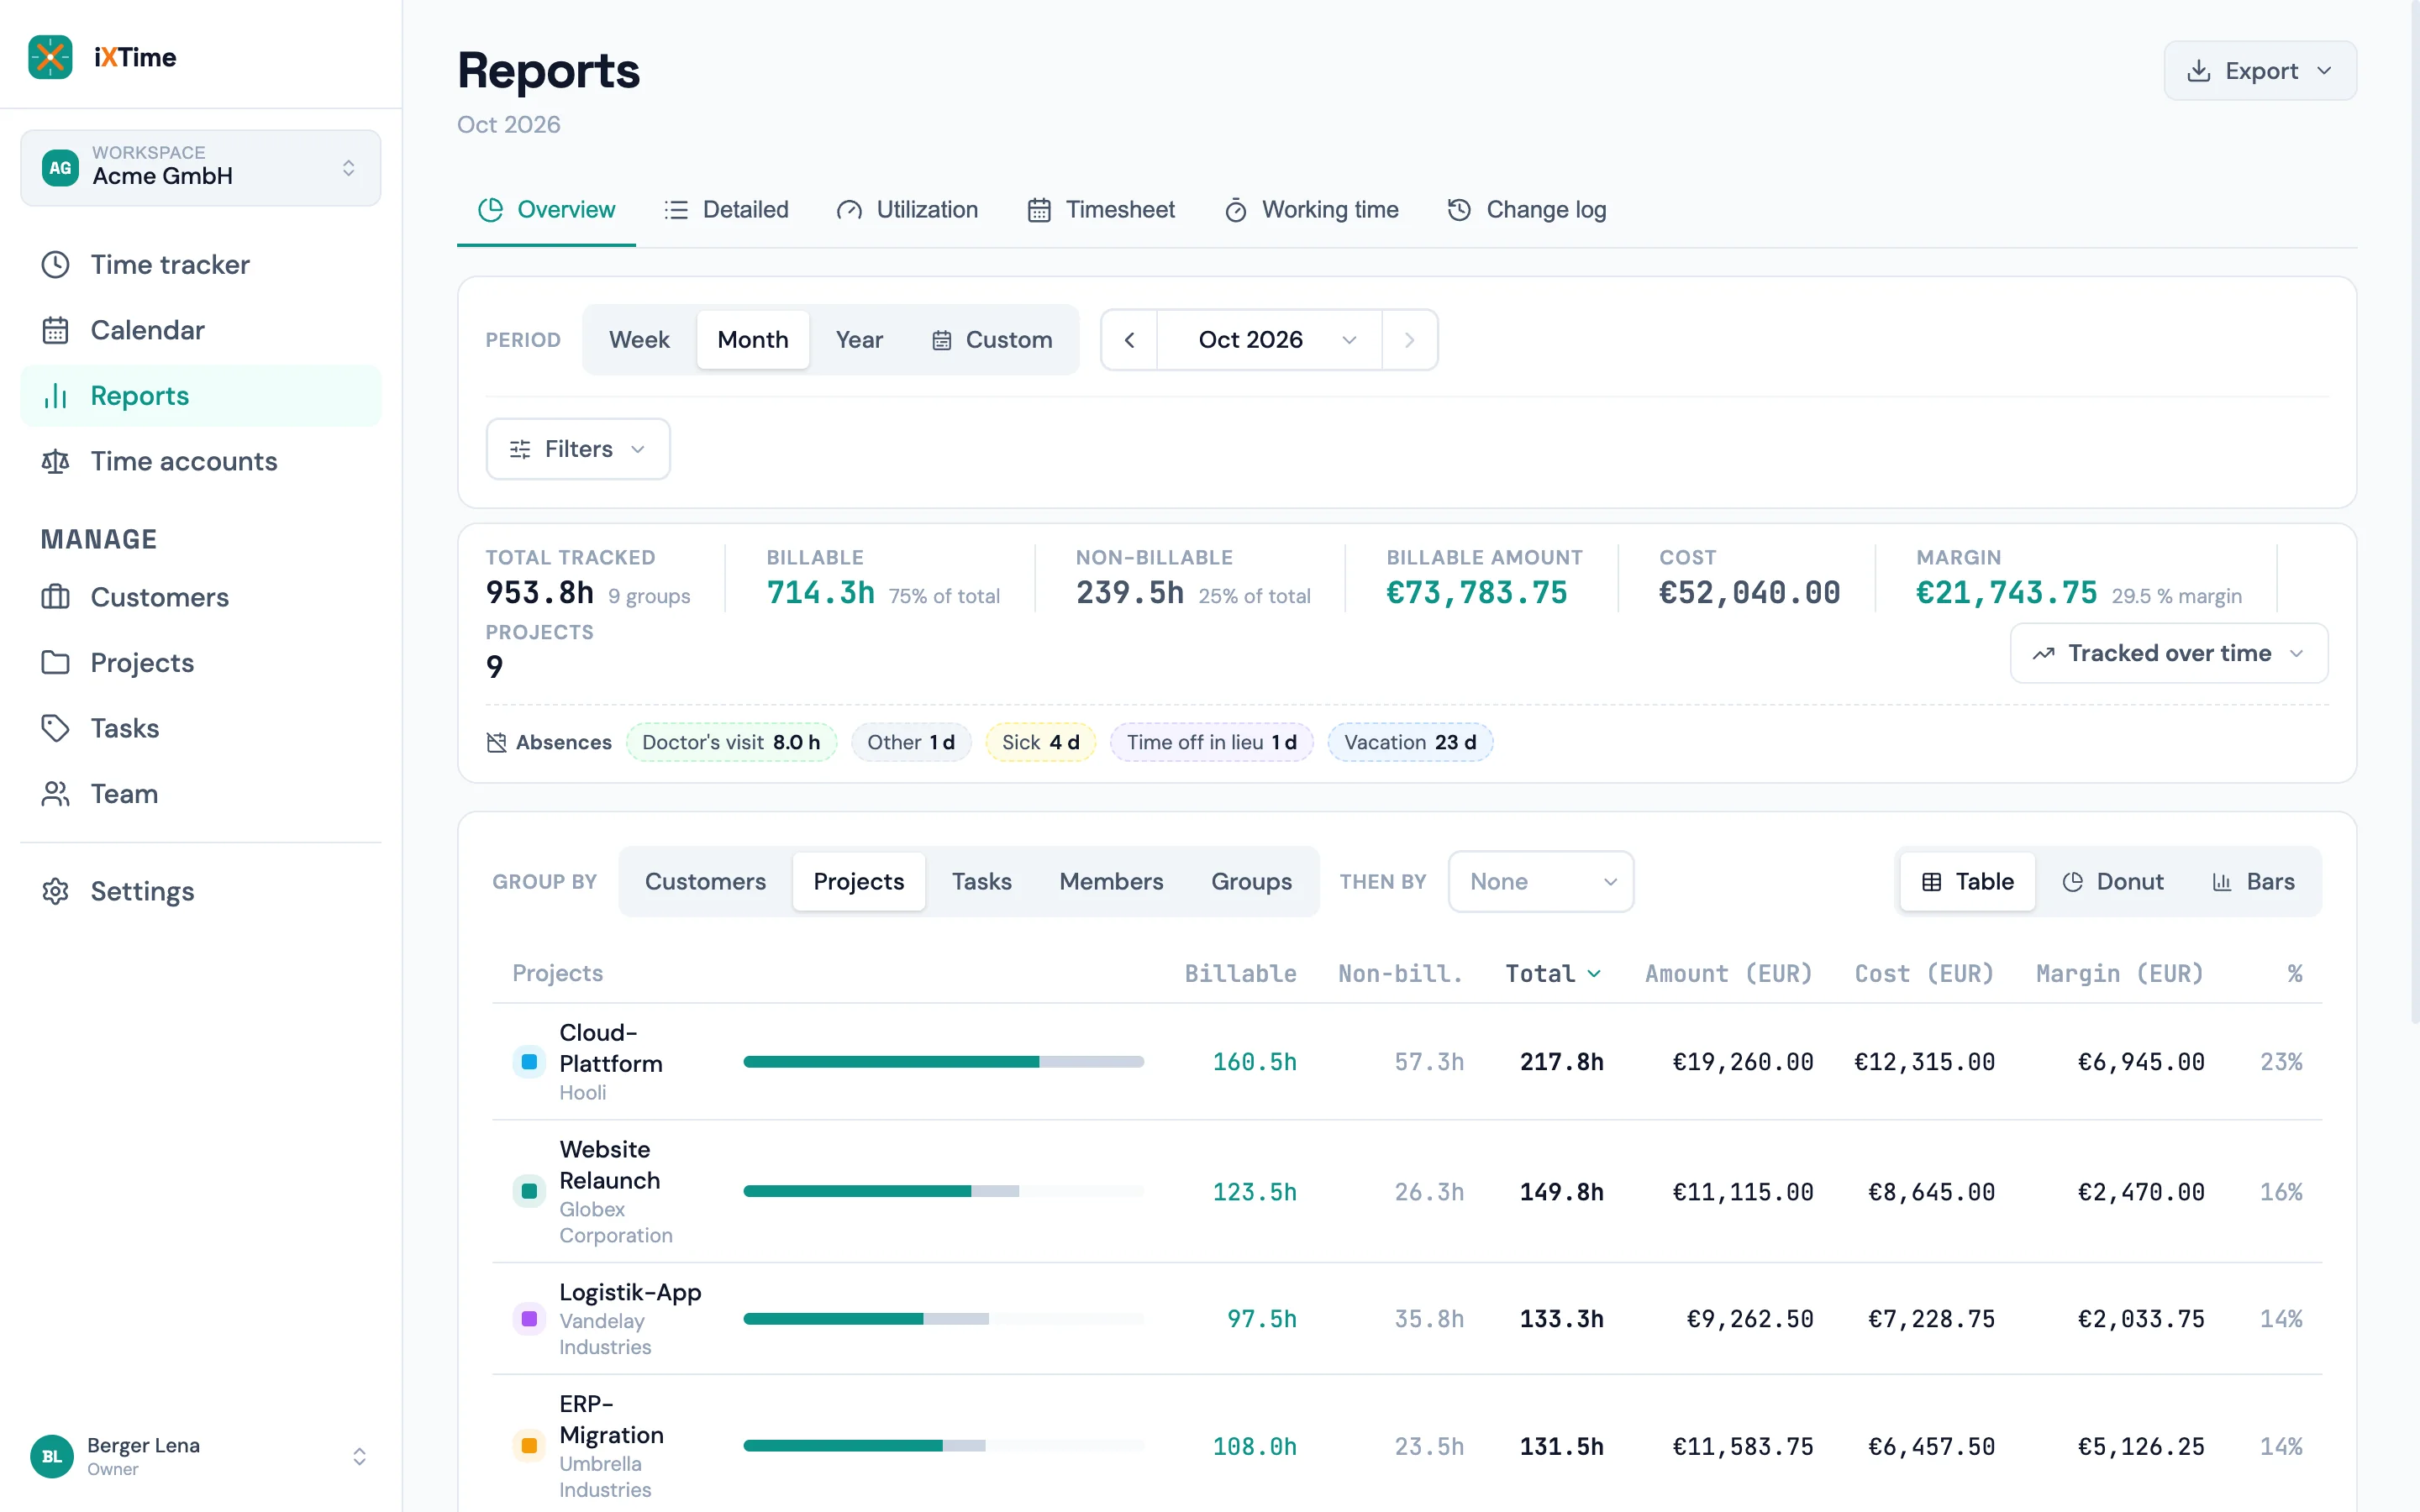This screenshot has height=1512, width=2420.
Task: Group by Customers
Action: (x=705, y=882)
